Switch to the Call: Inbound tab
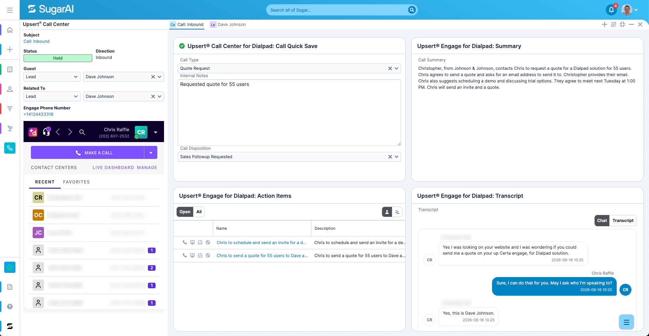 (x=186, y=25)
